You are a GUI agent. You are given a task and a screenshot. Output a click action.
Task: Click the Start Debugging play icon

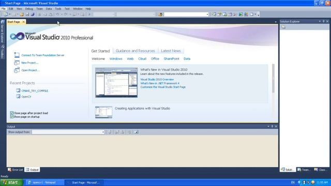89,14
